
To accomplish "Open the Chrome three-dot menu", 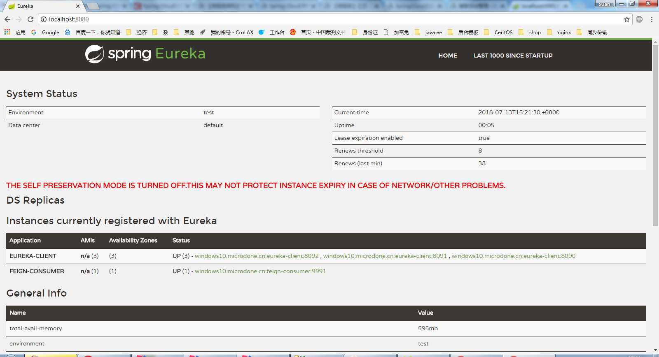I will pyautogui.click(x=652, y=19).
